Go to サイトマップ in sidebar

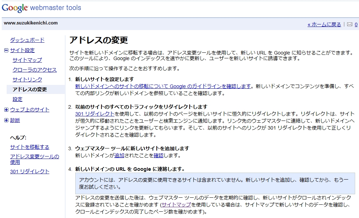click(27, 60)
